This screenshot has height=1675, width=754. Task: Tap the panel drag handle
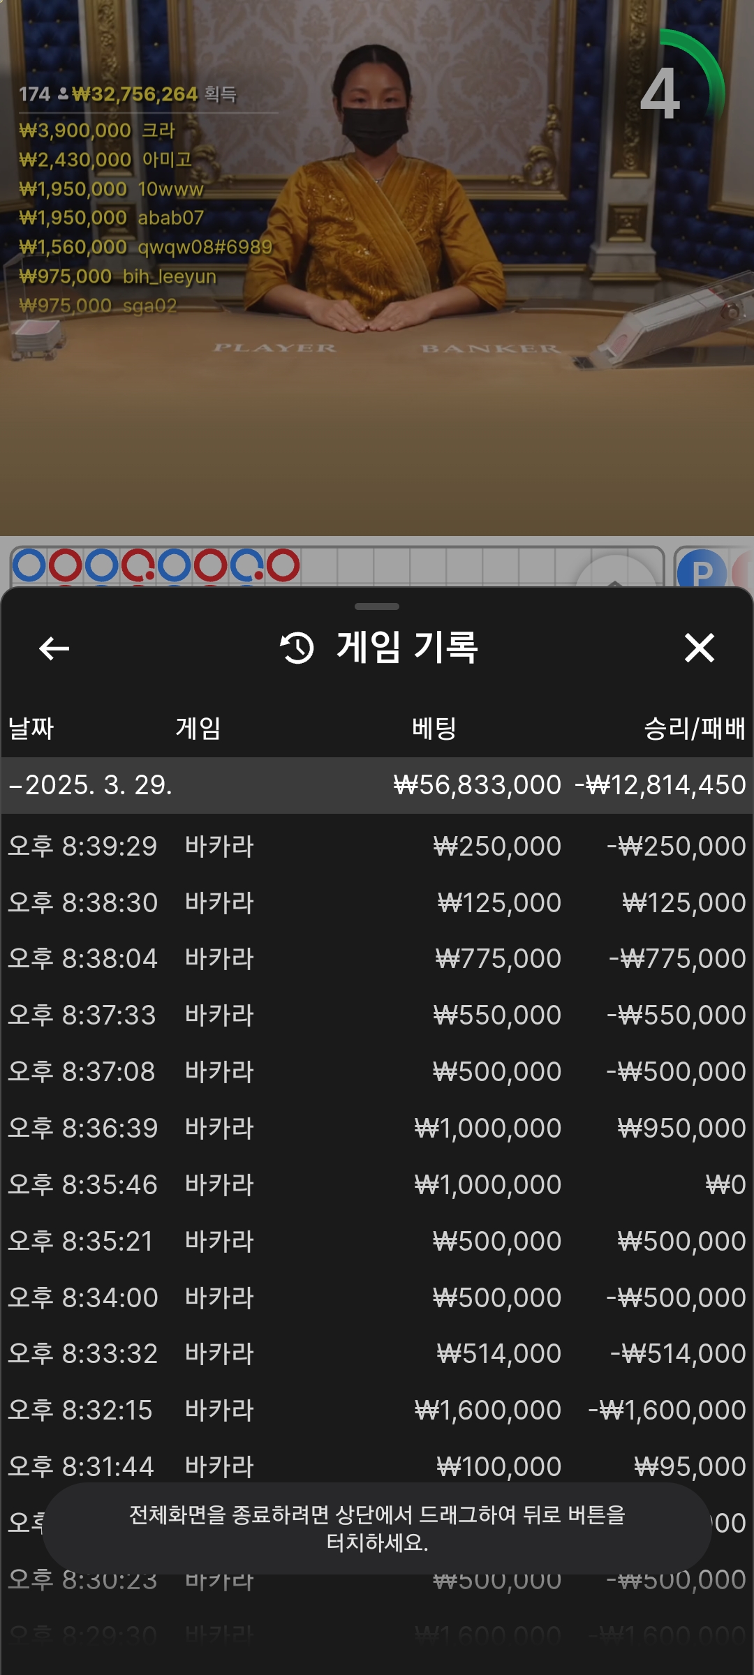(377, 606)
